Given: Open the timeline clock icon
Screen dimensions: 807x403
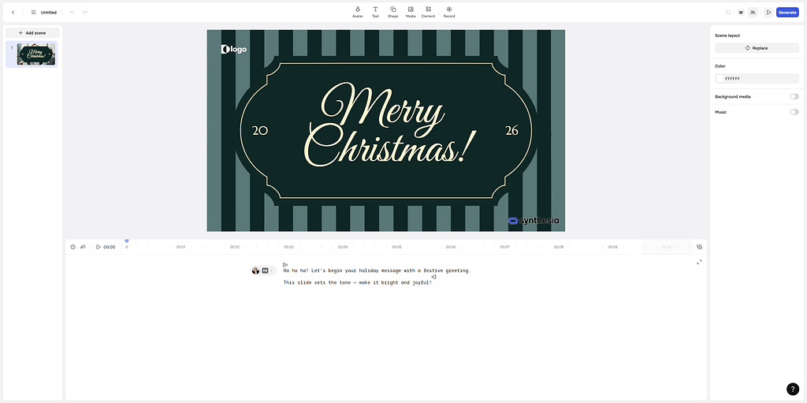Looking at the screenshot, I should point(73,247).
